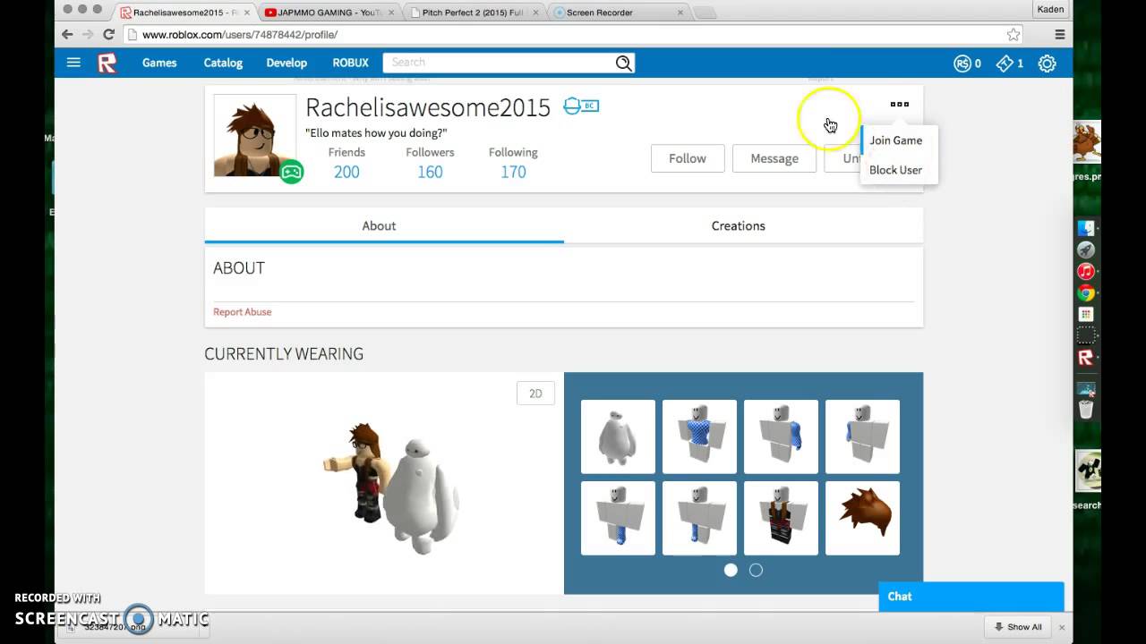View the 160 Followers count

(x=430, y=172)
